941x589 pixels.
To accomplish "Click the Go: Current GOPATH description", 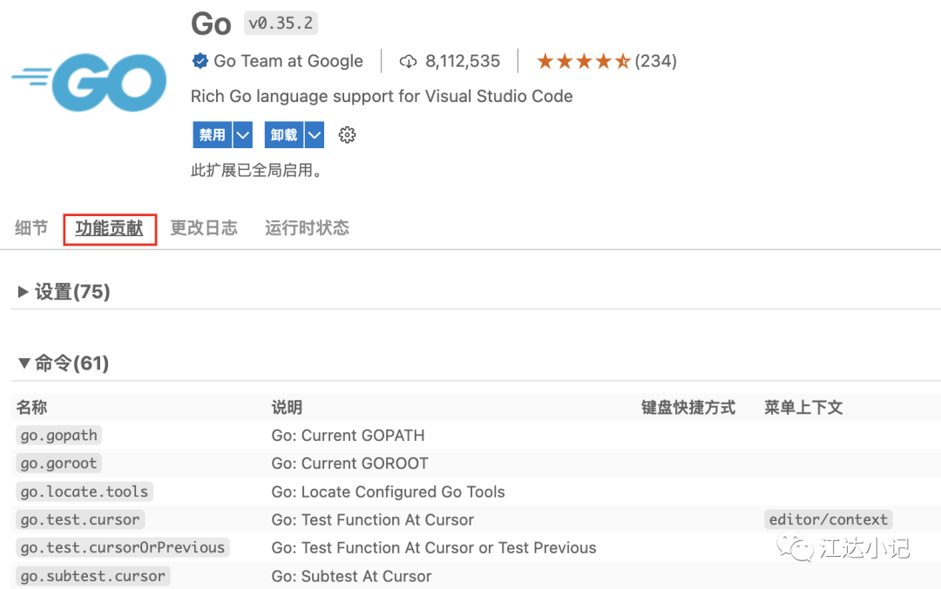I will 348,436.
